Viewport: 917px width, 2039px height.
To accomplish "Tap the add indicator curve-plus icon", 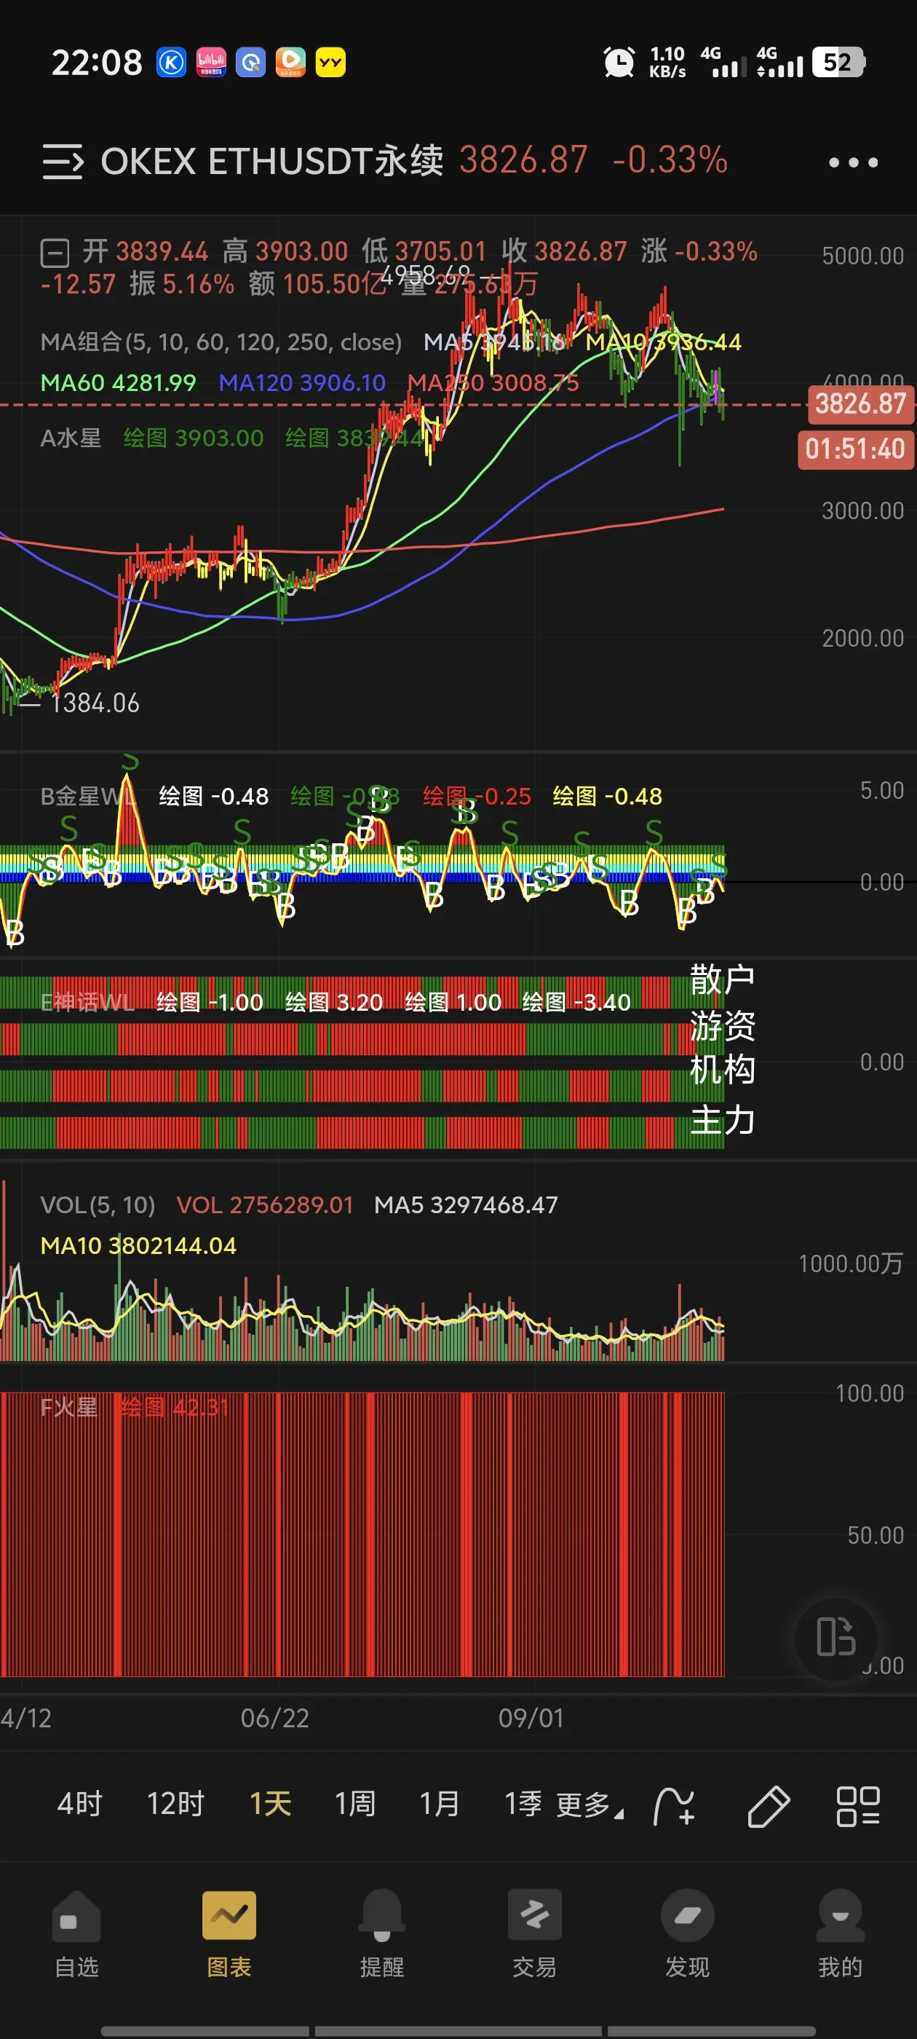I will 673,1805.
